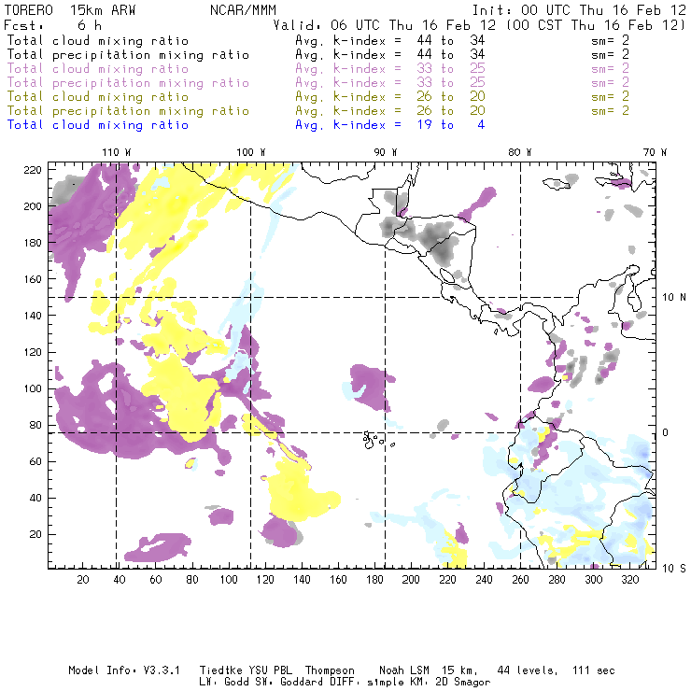This screenshot has width=691, height=691.
Task: Click the "100 W" longitude label
Action: tap(251, 152)
